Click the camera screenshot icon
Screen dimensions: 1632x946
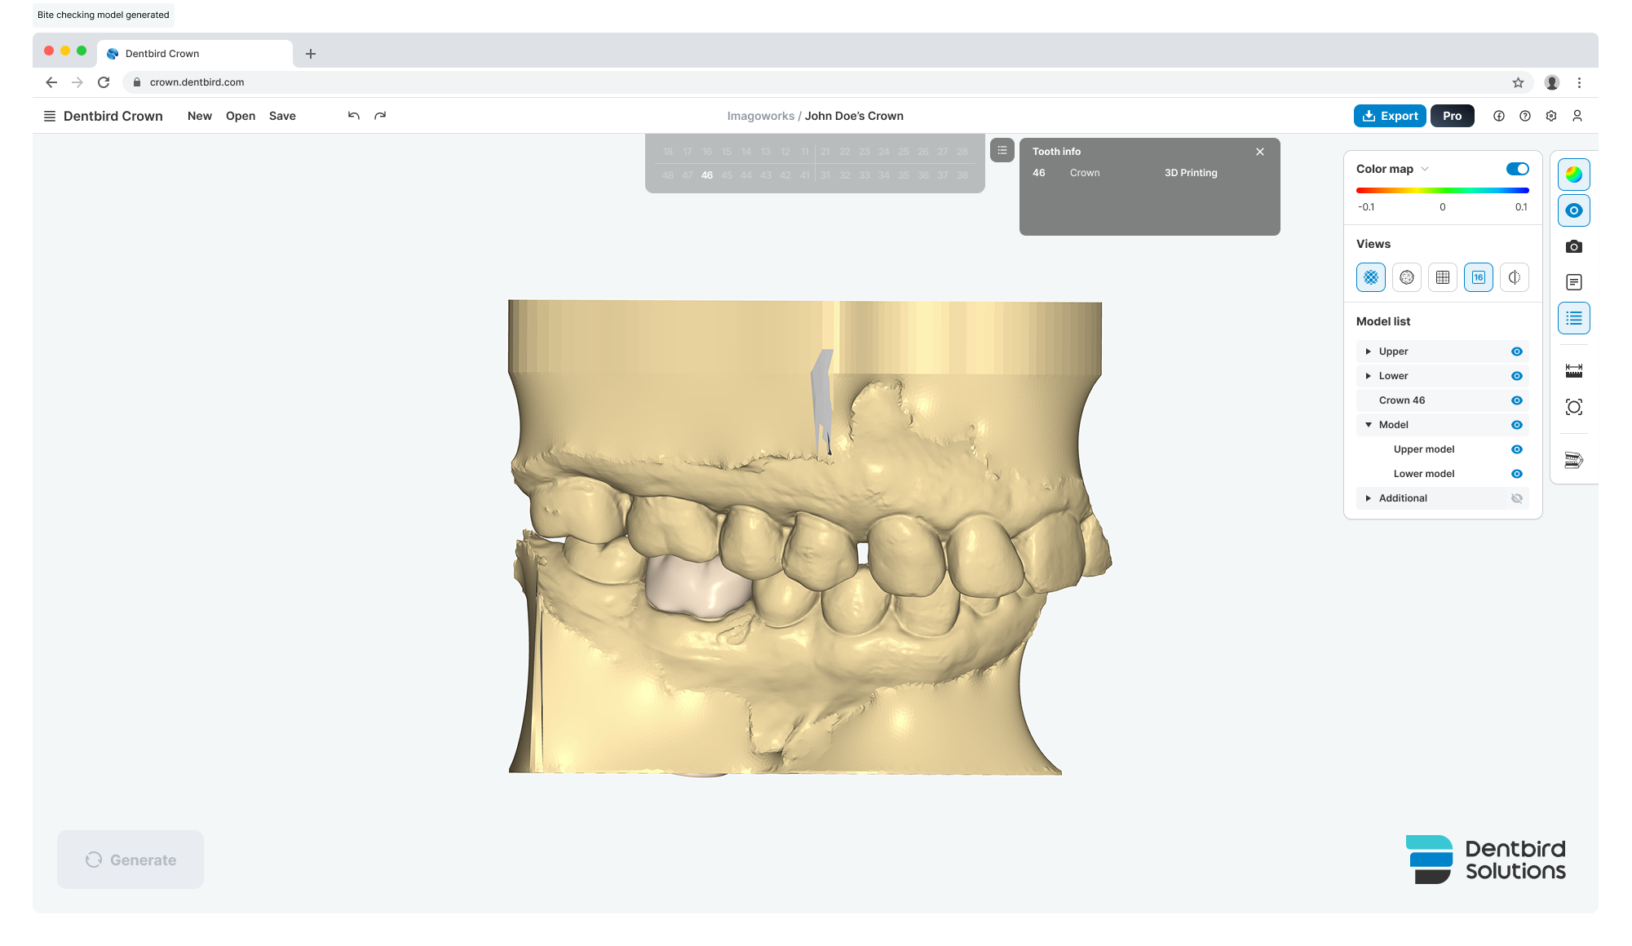(1573, 246)
